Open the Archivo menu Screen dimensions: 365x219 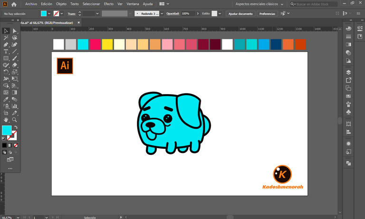(x=31, y=4)
